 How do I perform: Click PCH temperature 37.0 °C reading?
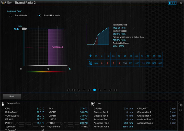[84, 109]
